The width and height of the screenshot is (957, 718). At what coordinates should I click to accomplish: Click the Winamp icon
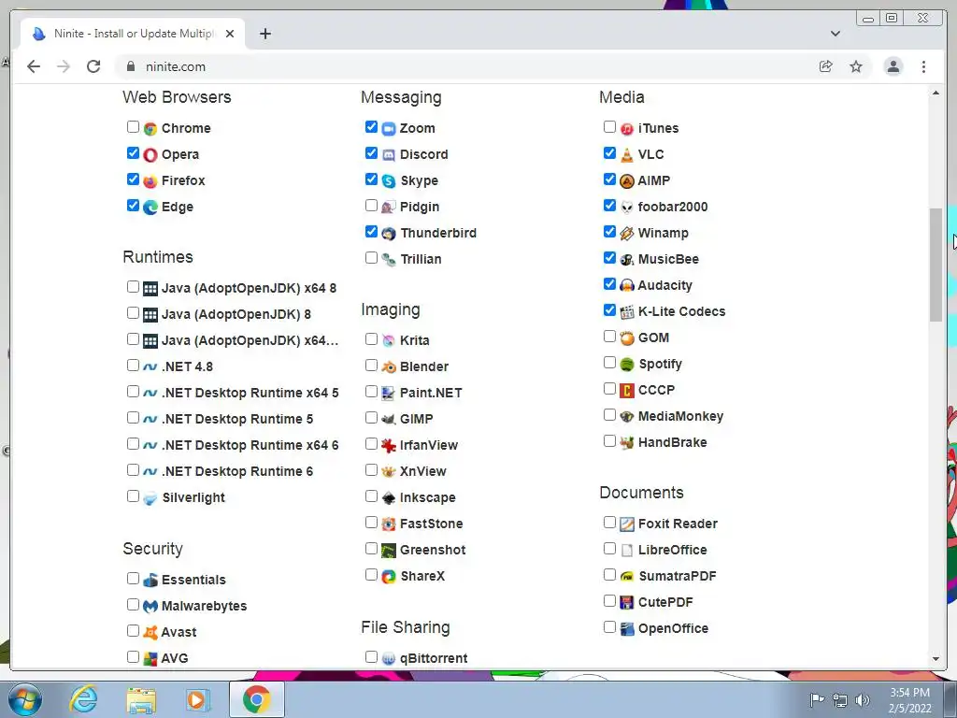(627, 234)
